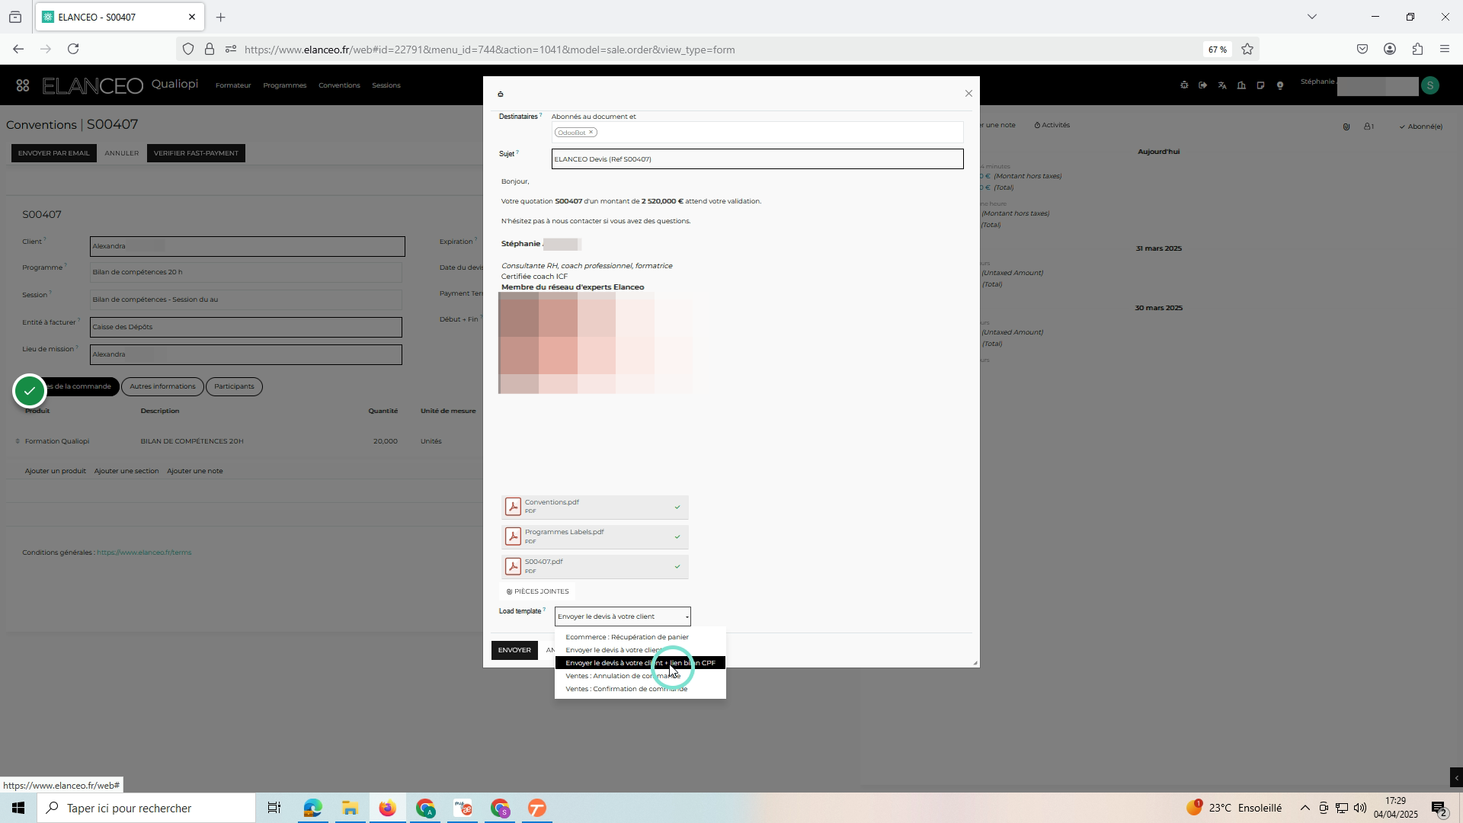The height and width of the screenshot is (823, 1463).
Task: Open the elanceo.fr/terms conditions link
Action: coord(144,552)
